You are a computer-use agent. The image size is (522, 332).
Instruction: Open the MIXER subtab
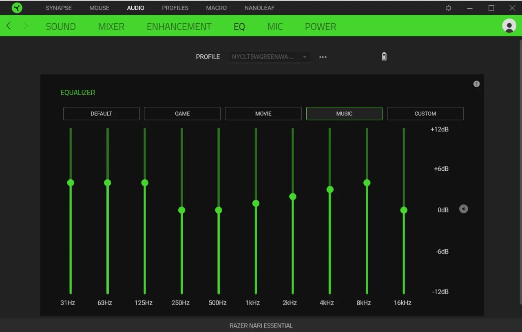pos(111,27)
